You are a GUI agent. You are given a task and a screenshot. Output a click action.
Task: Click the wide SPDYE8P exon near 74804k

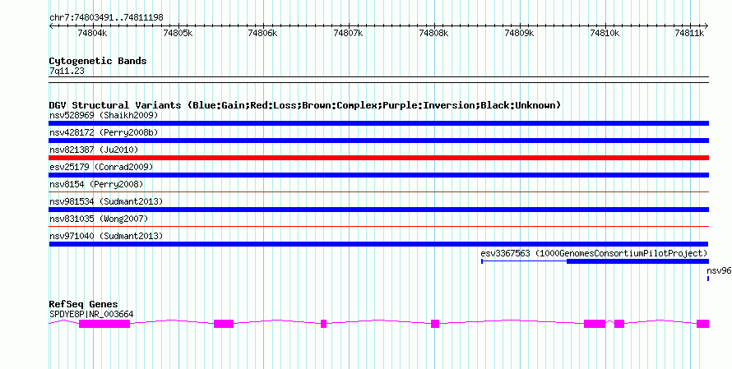(104, 324)
